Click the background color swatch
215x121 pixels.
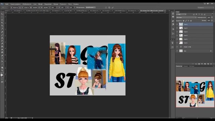click(3, 76)
